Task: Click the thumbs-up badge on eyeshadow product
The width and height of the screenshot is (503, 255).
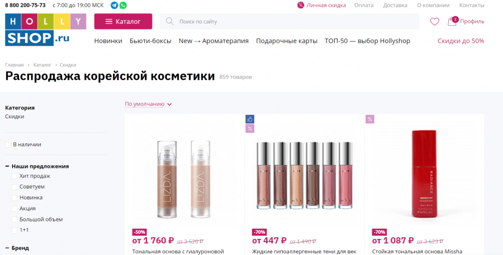Action: pos(250,119)
